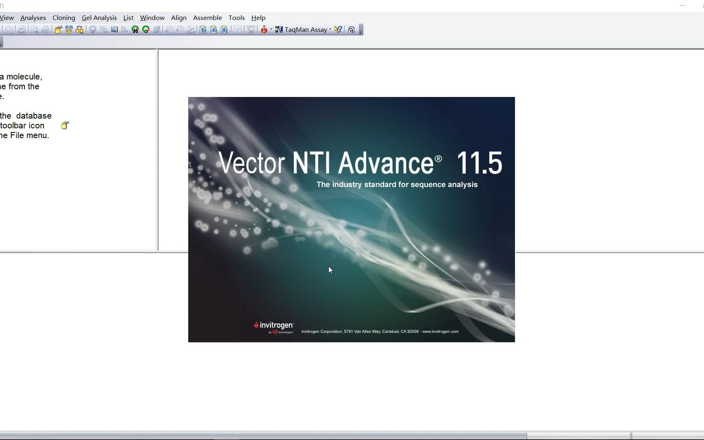This screenshot has width=704, height=440.
Task: Click the document refresh icon at toolbar end
Action: [x=351, y=30]
